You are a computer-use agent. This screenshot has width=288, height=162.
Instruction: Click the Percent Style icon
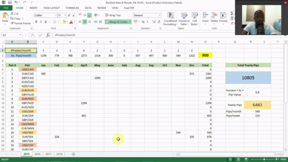(x=143, y=22)
